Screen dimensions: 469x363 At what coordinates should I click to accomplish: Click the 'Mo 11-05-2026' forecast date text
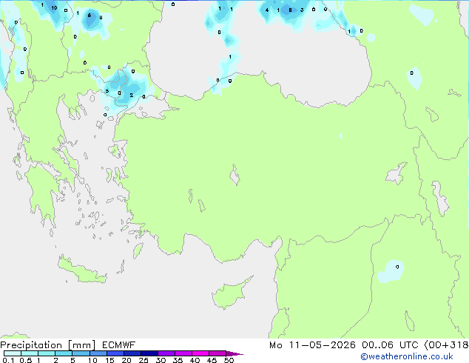click(x=312, y=345)
